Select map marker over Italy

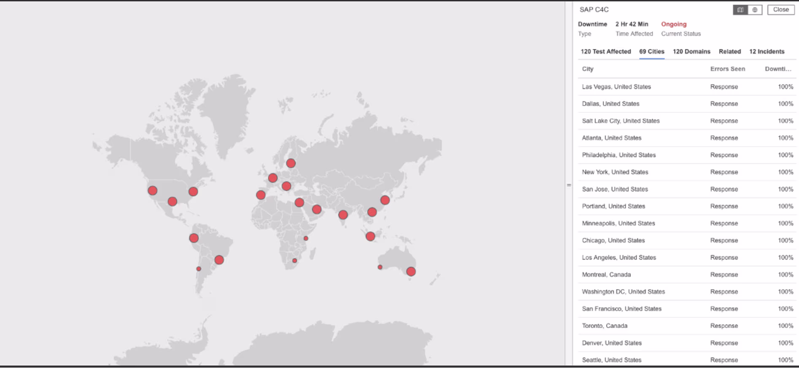[x=286, y=186]
